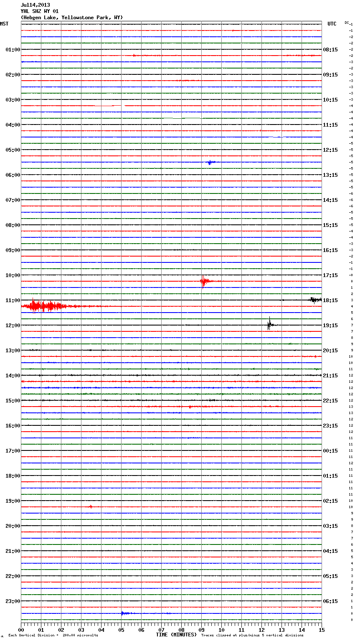
Task: Select the 02:00 MST time label
Action: (x=13, y=75)
